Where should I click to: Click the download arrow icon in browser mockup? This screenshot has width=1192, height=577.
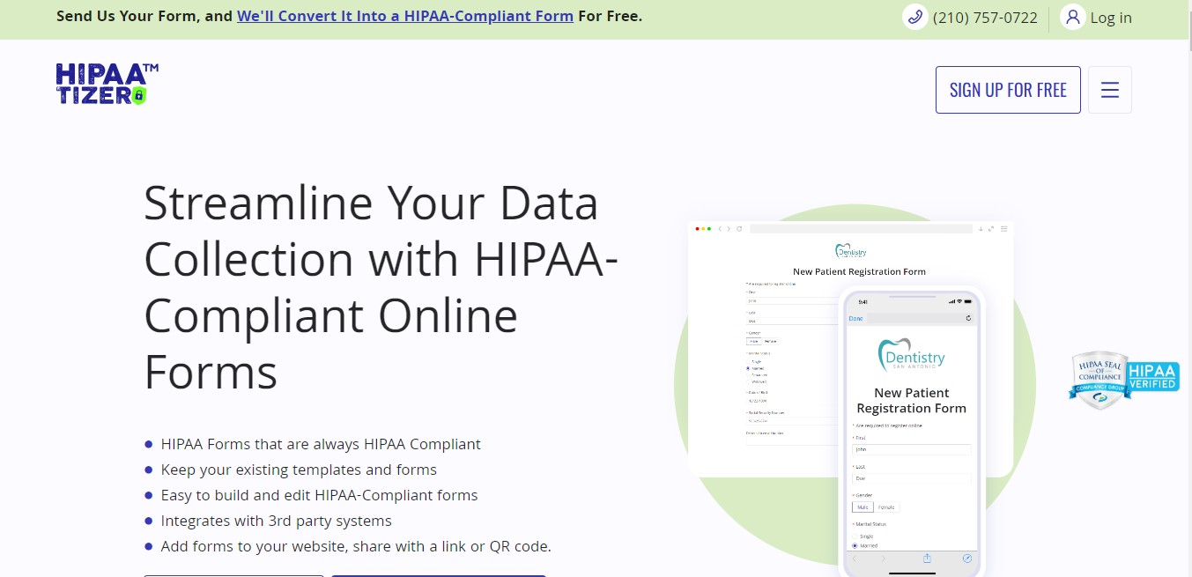tap(981, 229)
